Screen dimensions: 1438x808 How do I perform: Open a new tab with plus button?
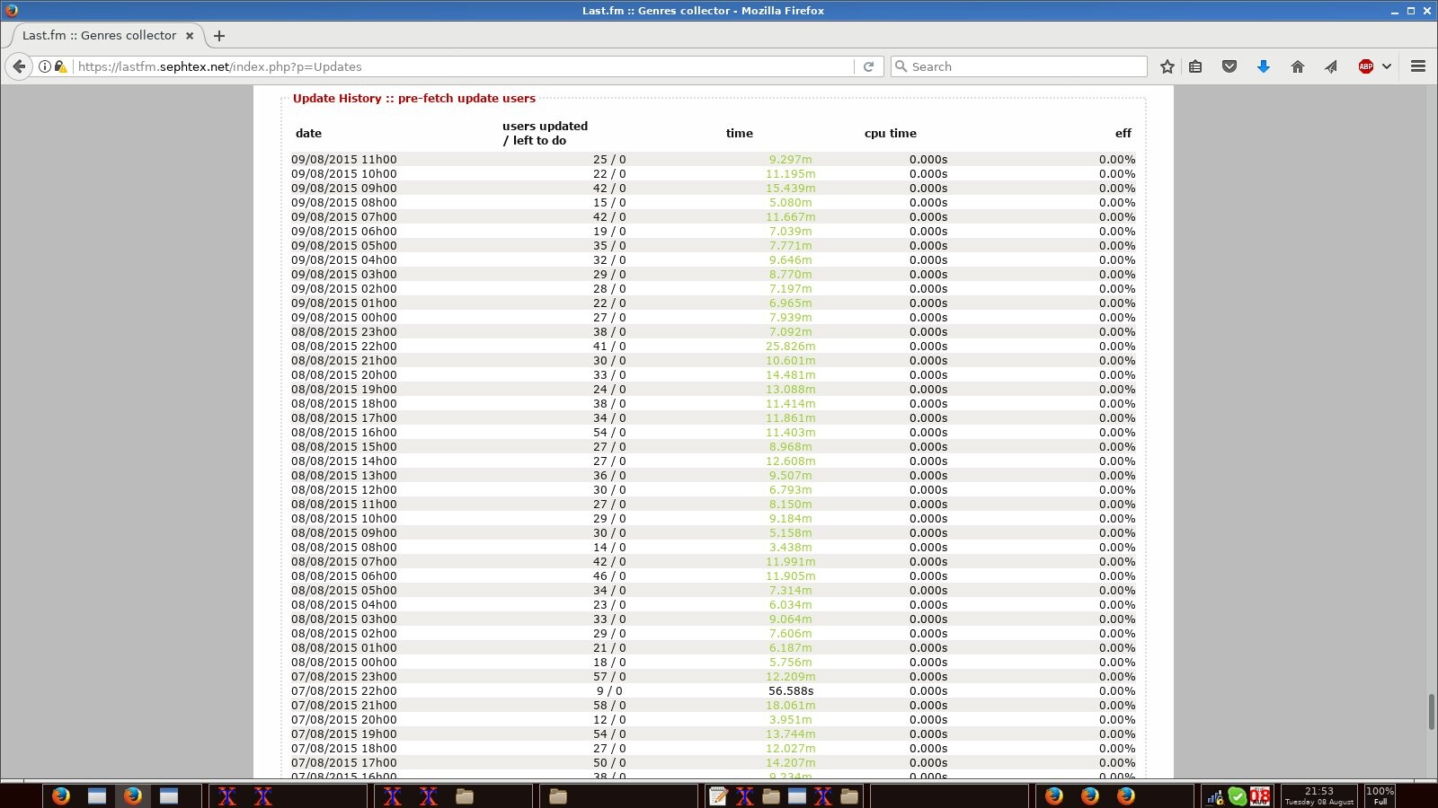[x=219, y=36]
